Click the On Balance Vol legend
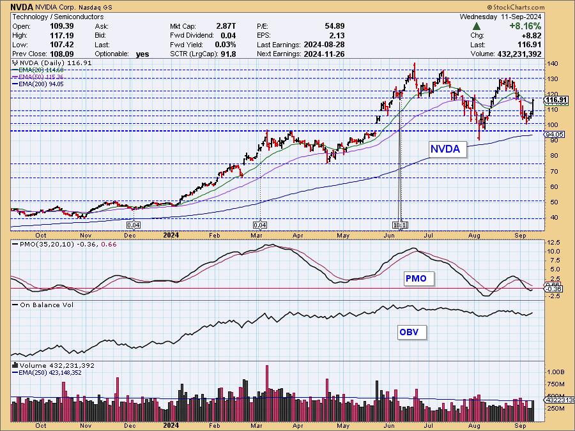 coord(43,305)
